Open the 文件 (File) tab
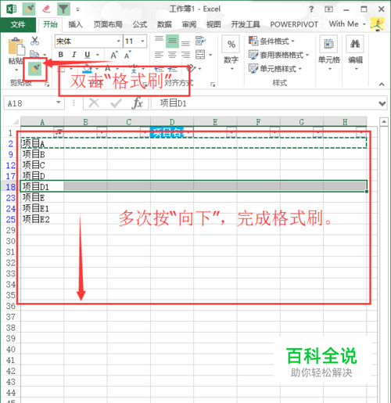The image size is (391, 403). point(18,24)
